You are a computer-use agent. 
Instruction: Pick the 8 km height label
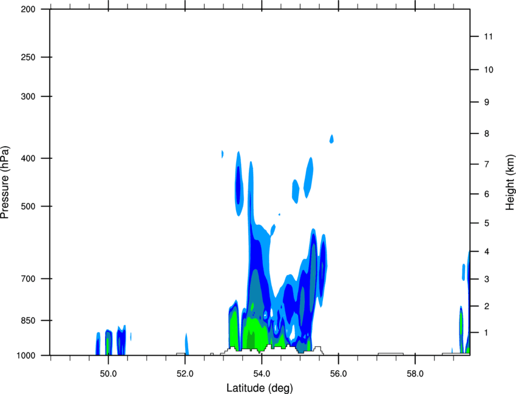[487, 134]
